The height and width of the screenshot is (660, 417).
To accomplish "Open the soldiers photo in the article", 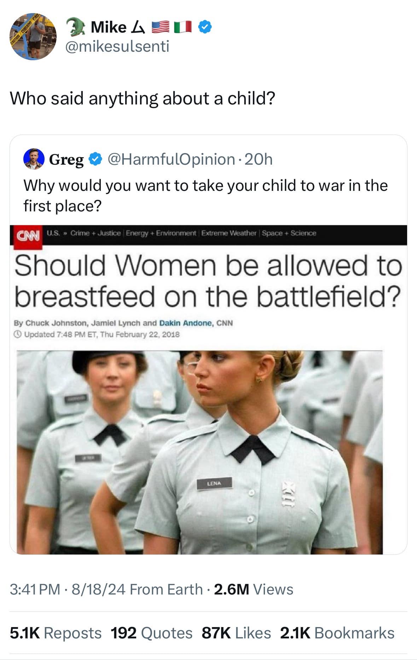I will point(200,452).
